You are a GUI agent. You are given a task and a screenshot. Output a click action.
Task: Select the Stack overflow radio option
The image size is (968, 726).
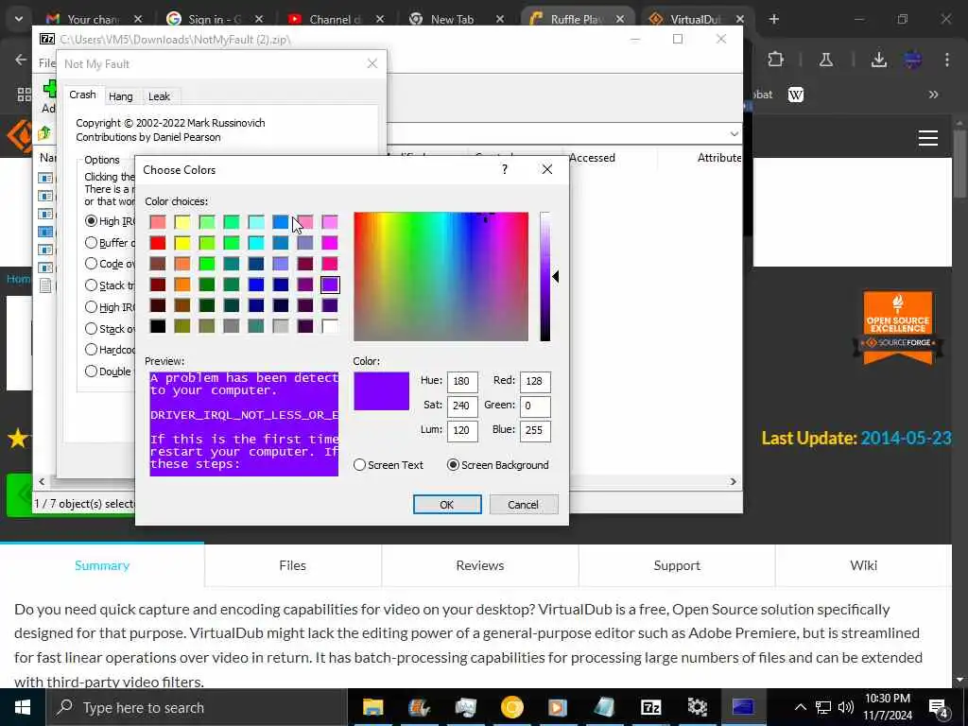[x=91, y=328]
